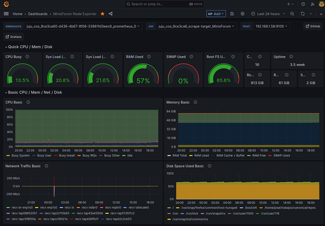Save dashboard using the disk icon
325x226 pixels.
click(x=232, y=14)
